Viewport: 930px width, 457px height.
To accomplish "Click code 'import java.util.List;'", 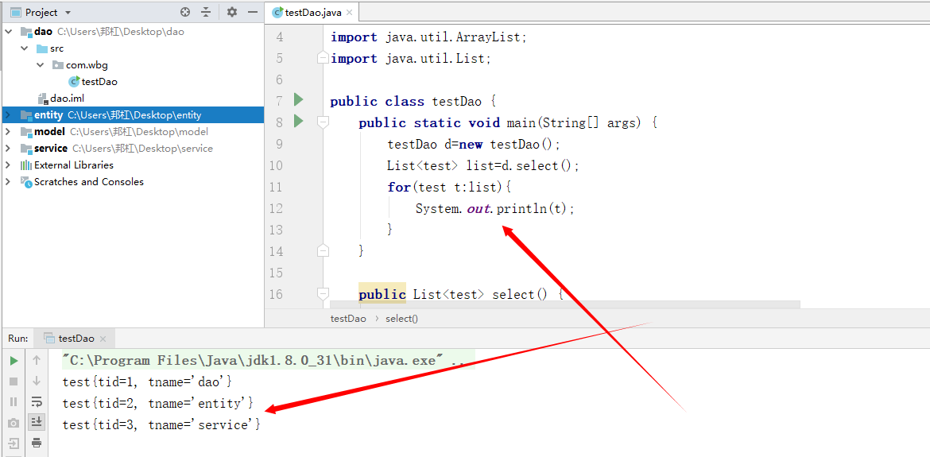I will 410,59.
